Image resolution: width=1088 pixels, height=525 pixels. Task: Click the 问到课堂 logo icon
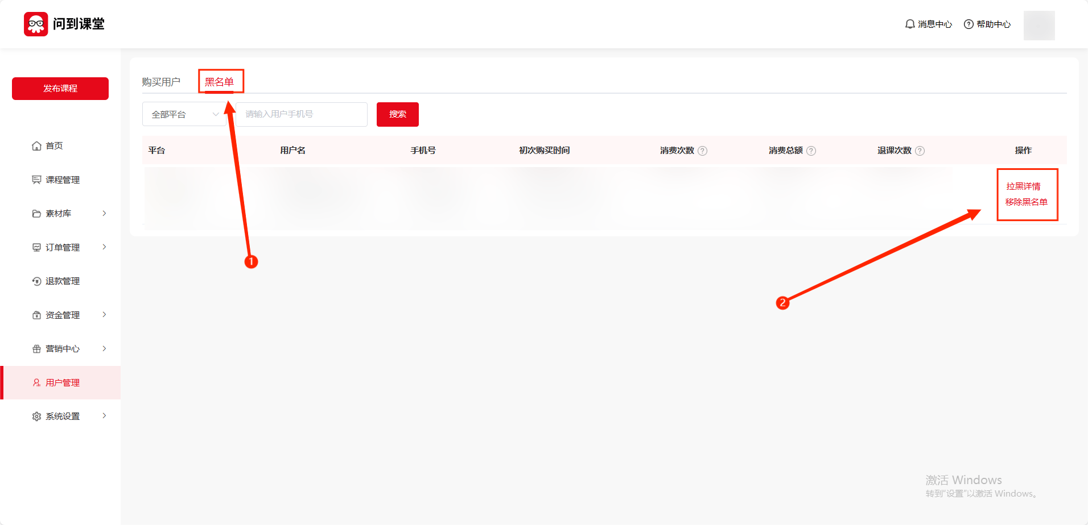pos(36,24)
